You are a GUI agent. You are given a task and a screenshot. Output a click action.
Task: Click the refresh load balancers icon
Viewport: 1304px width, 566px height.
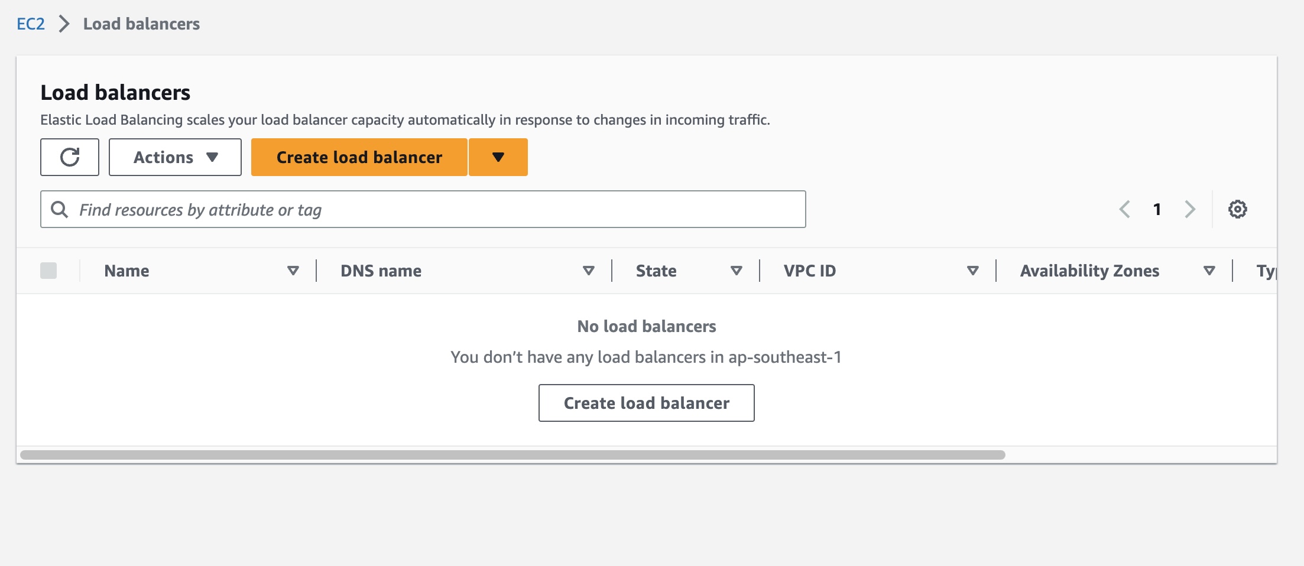coord(70,157)
